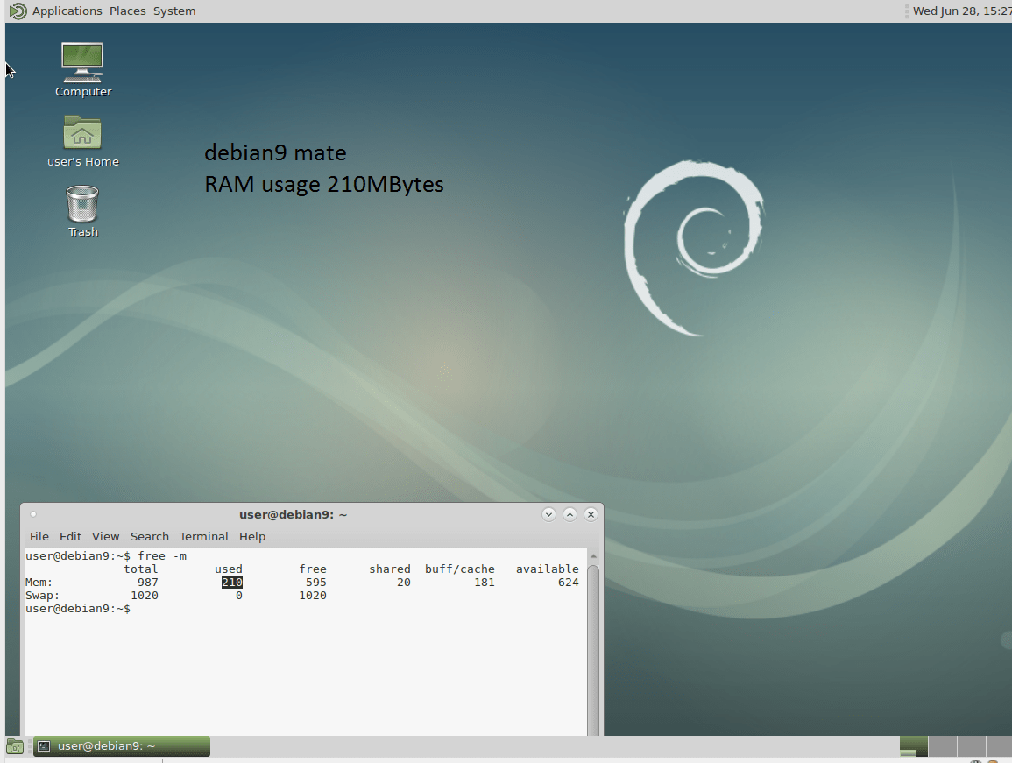Image resolution: width=1012 pixels, height=763 pixels.
Task: Open the Places menu
Action: (x=127, y=11)
